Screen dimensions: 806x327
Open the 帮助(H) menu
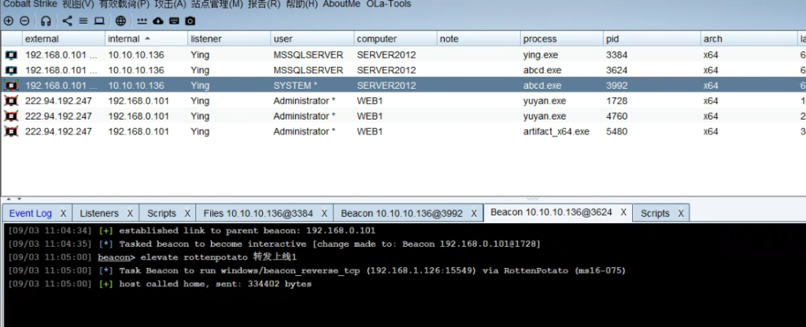click(301, 4)
